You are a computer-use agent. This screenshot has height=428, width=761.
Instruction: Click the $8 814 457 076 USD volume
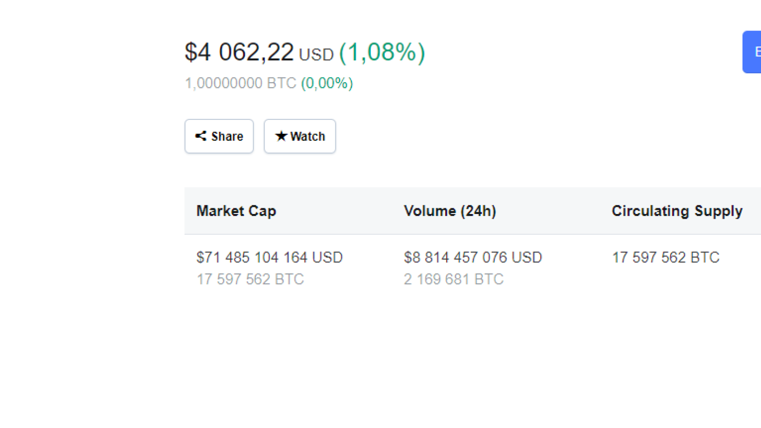(x=473, y=257)
